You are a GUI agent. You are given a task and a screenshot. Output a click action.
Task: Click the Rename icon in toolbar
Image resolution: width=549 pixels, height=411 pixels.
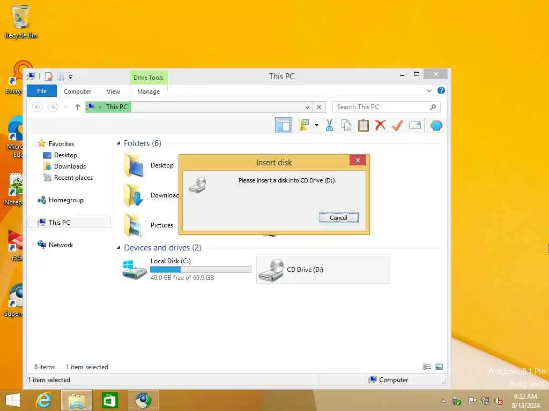tap(414, 125)
